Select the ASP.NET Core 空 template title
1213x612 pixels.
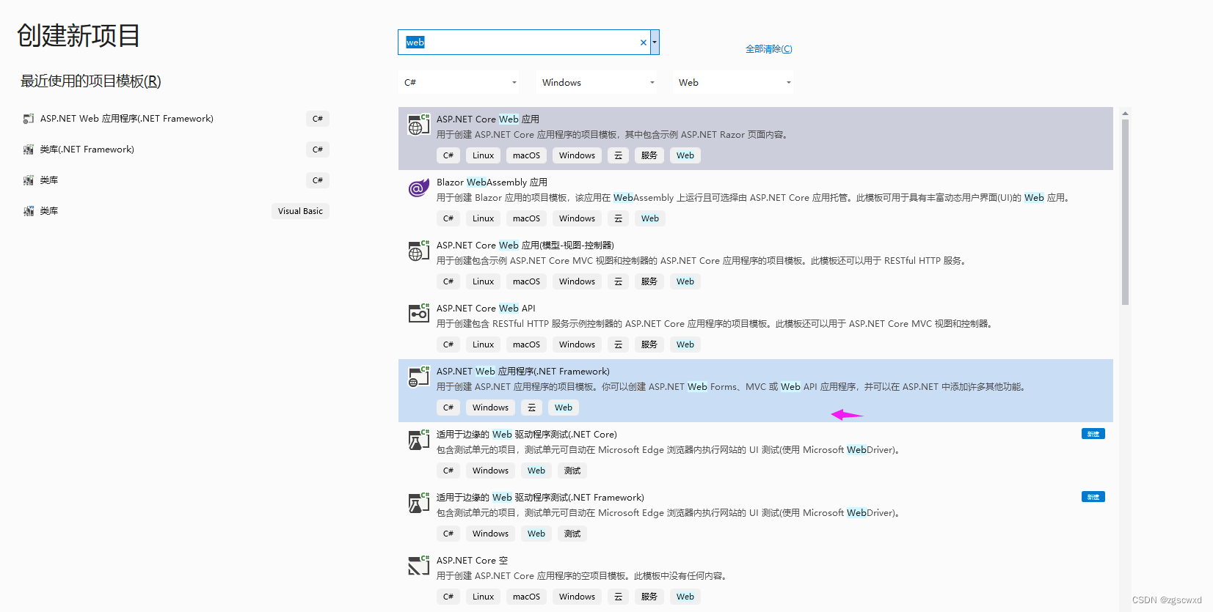(472, 561)
